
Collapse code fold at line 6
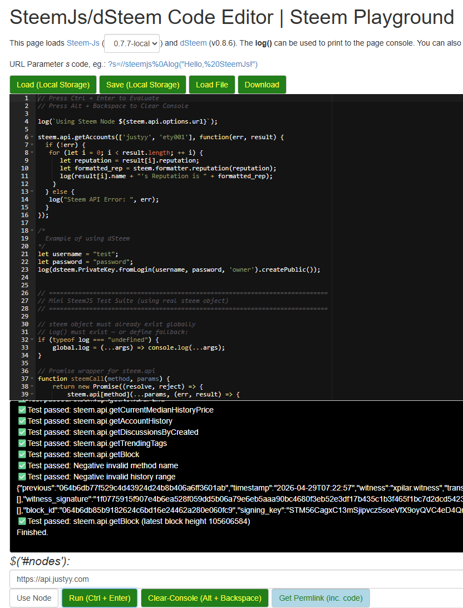pyautogui.click(x=32, y=138)
